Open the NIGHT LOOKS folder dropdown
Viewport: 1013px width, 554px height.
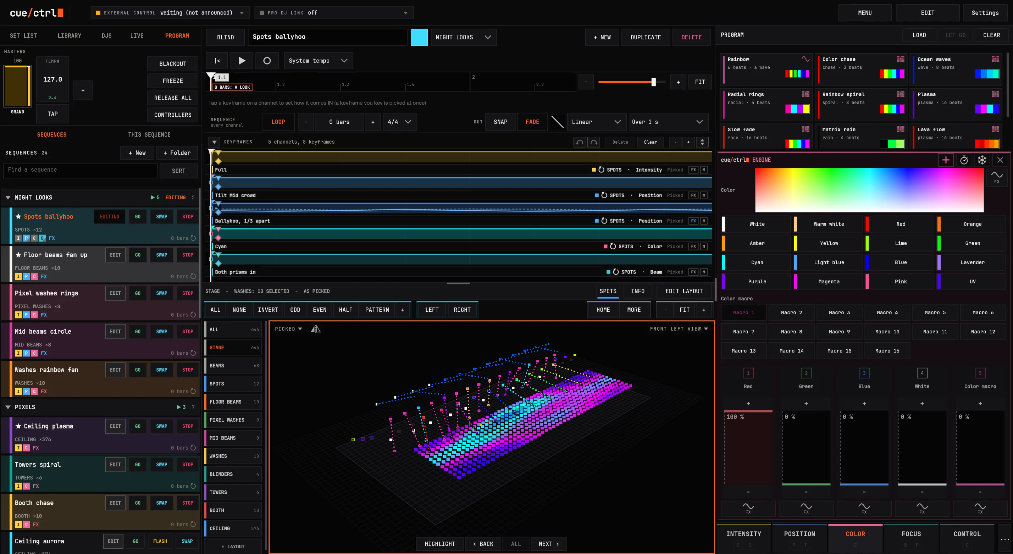[463, 37]
